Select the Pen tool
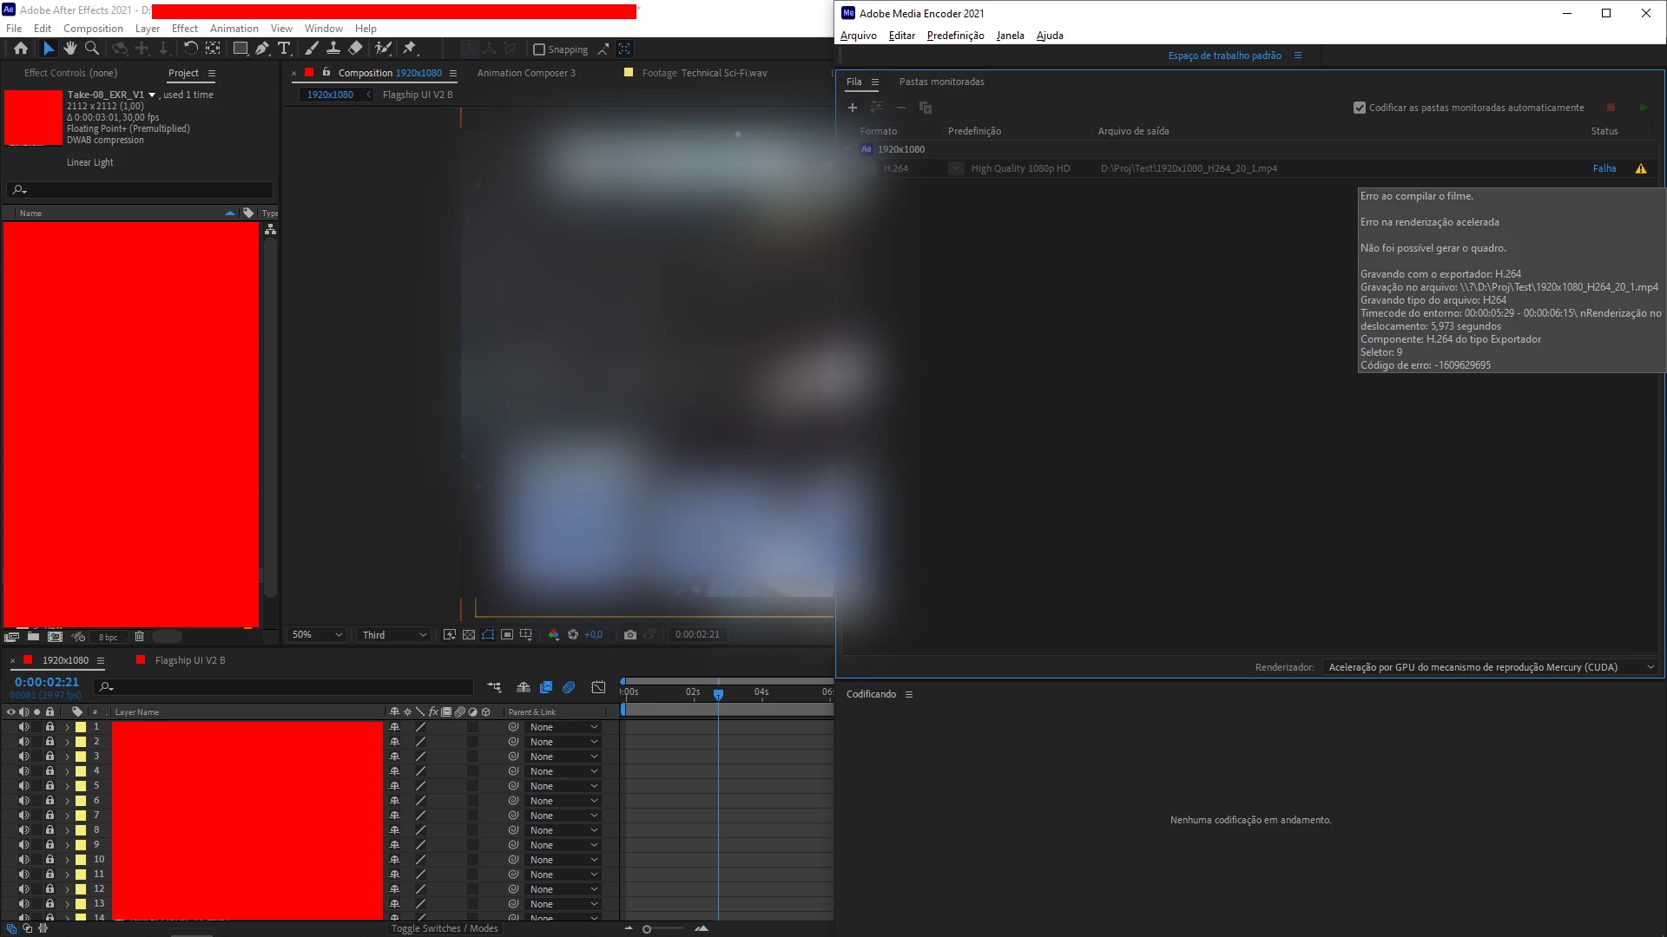The height and width of the screenshot is (937, 1667). [x=262, y=49]
